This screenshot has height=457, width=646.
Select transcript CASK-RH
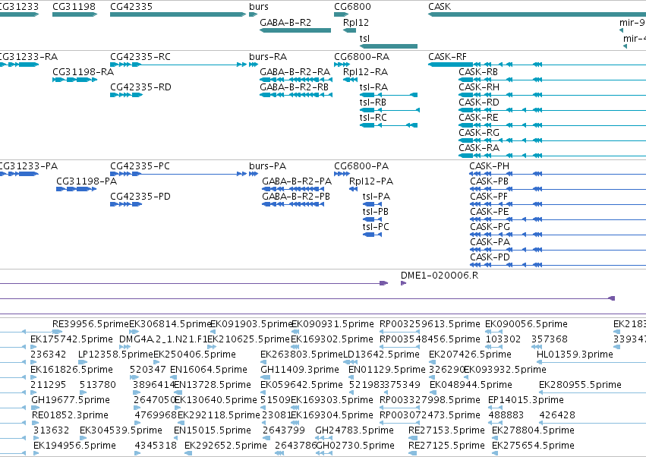552,95
